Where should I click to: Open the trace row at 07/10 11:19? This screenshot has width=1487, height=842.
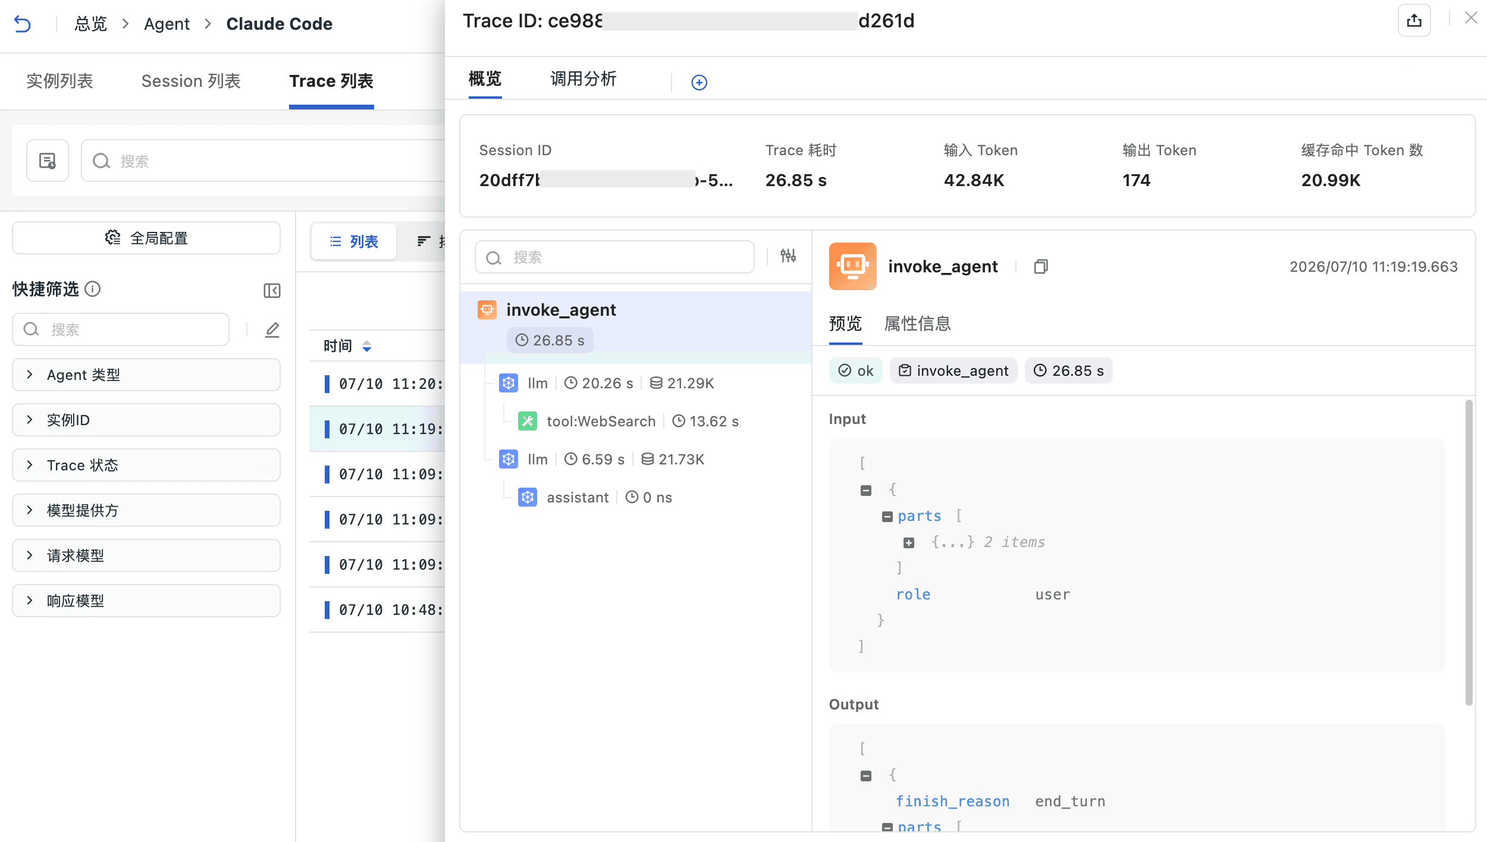coord(377,429)
